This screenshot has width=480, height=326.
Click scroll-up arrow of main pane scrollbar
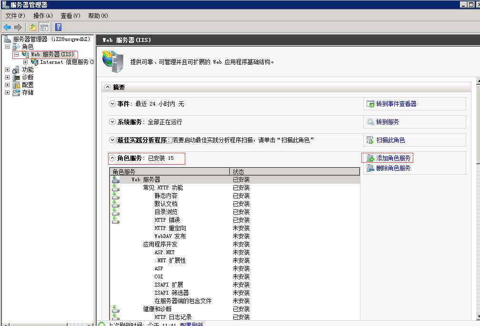(x=478, y=80)
